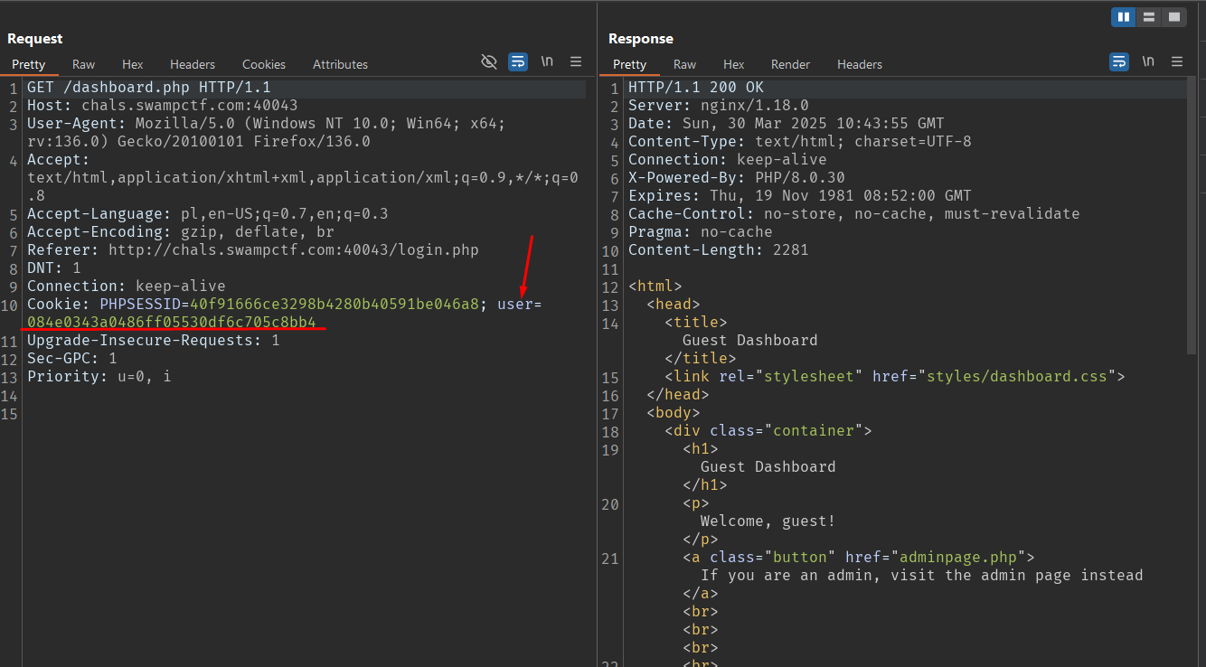Open Request Cookies tab
Image resolution: width=1206 pixels, height=667 pixels.
click(x=264, y=64)
